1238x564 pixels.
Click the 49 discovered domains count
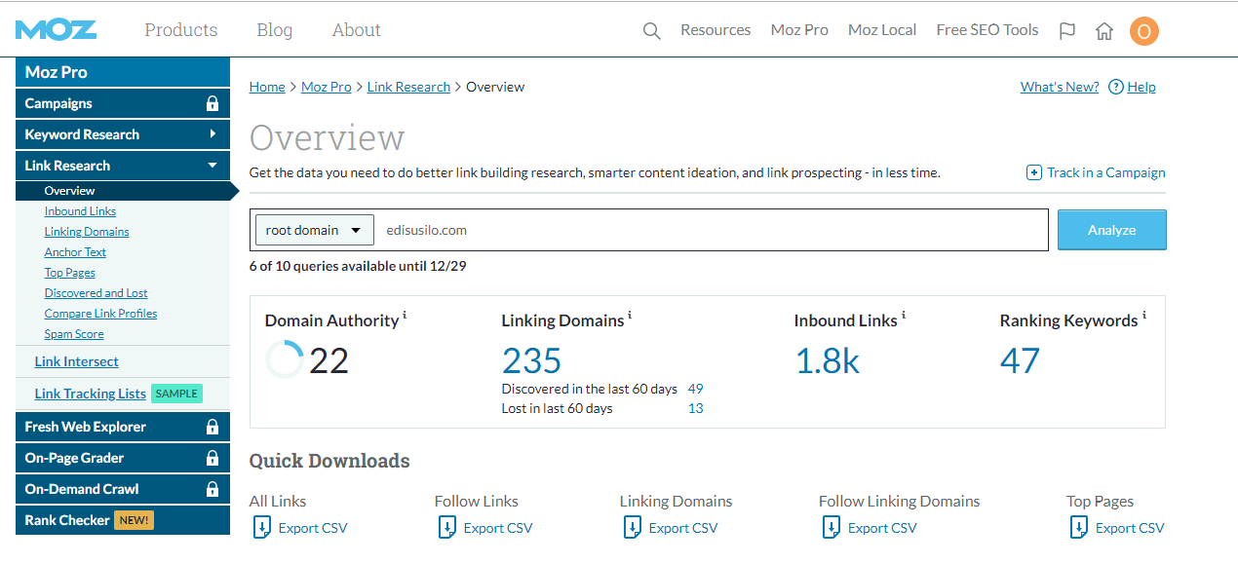(695, 389)
